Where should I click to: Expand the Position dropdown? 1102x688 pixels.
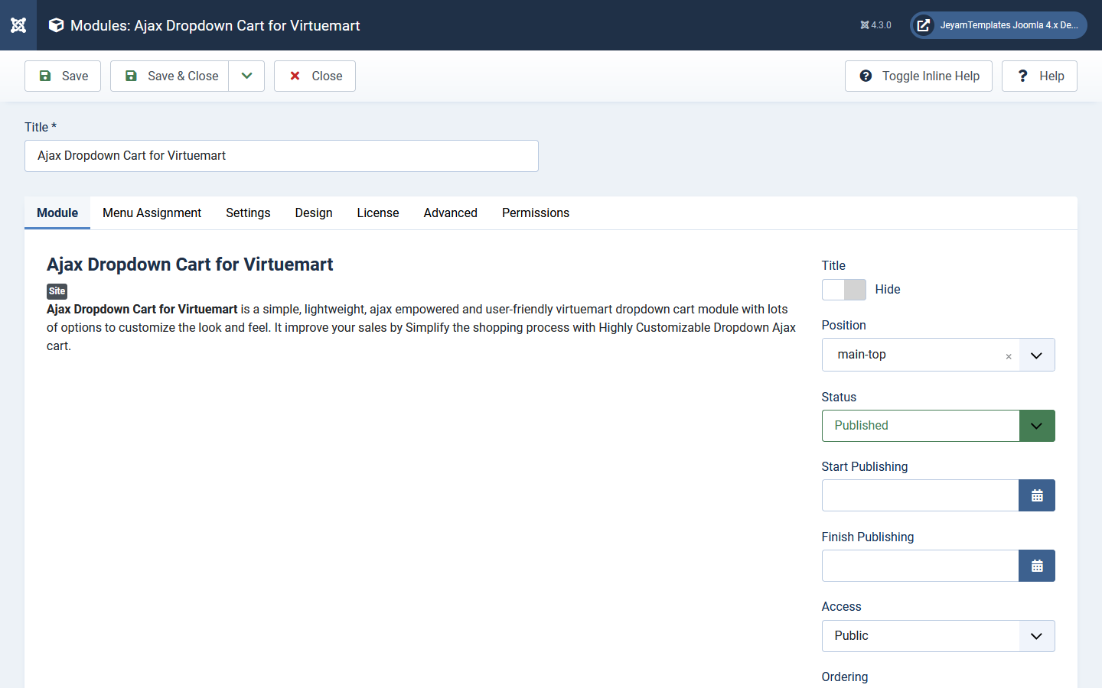(x=1036, y=355)
